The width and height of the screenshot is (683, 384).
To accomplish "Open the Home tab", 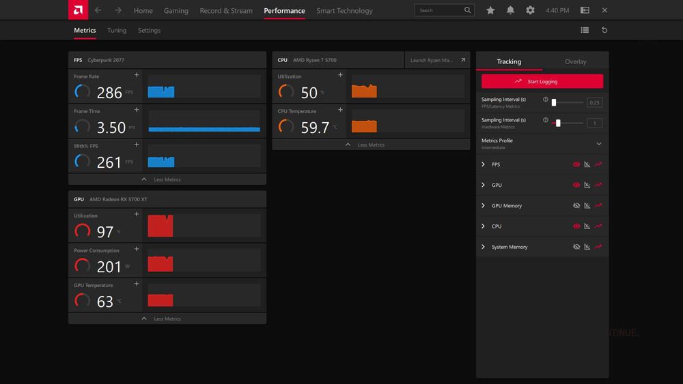I will coord(143,10).
